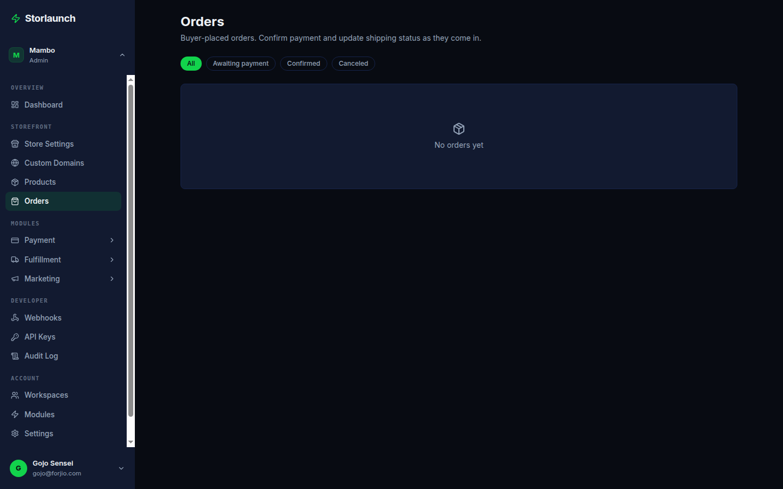The height and width of the screenshot is (489, 783).
Task: Click the API Keys key icon
Action: coord(15,337)
